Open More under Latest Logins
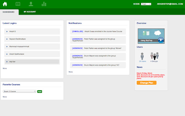The image size is (185, 116). coord(5,68)
